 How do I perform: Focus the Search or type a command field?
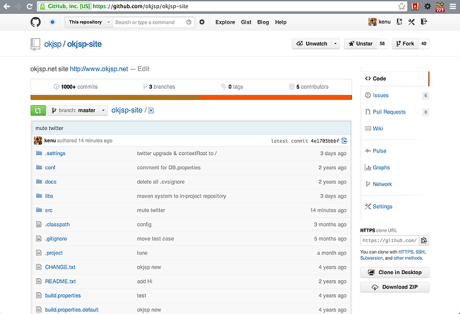[x=149, y=22]
